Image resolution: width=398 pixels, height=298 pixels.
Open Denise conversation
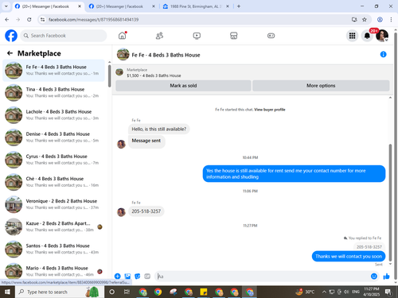53,137
